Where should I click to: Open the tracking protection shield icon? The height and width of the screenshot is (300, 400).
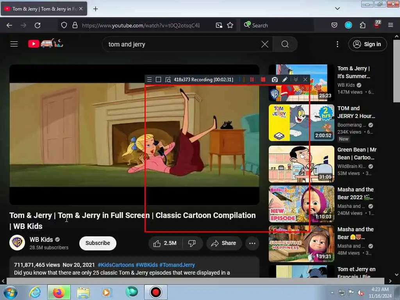tap(64, 25)
